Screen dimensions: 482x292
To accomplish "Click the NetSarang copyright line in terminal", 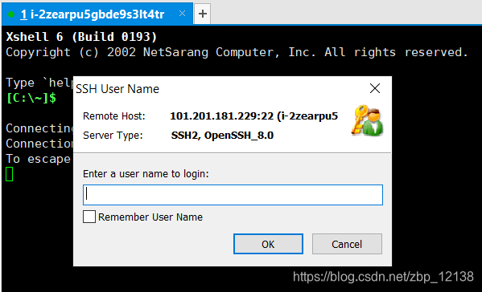I will pos(237,52).
